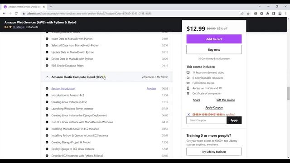The image size is (290, 163).
Task: Open a new browser tab
Action: click(51, 7)
